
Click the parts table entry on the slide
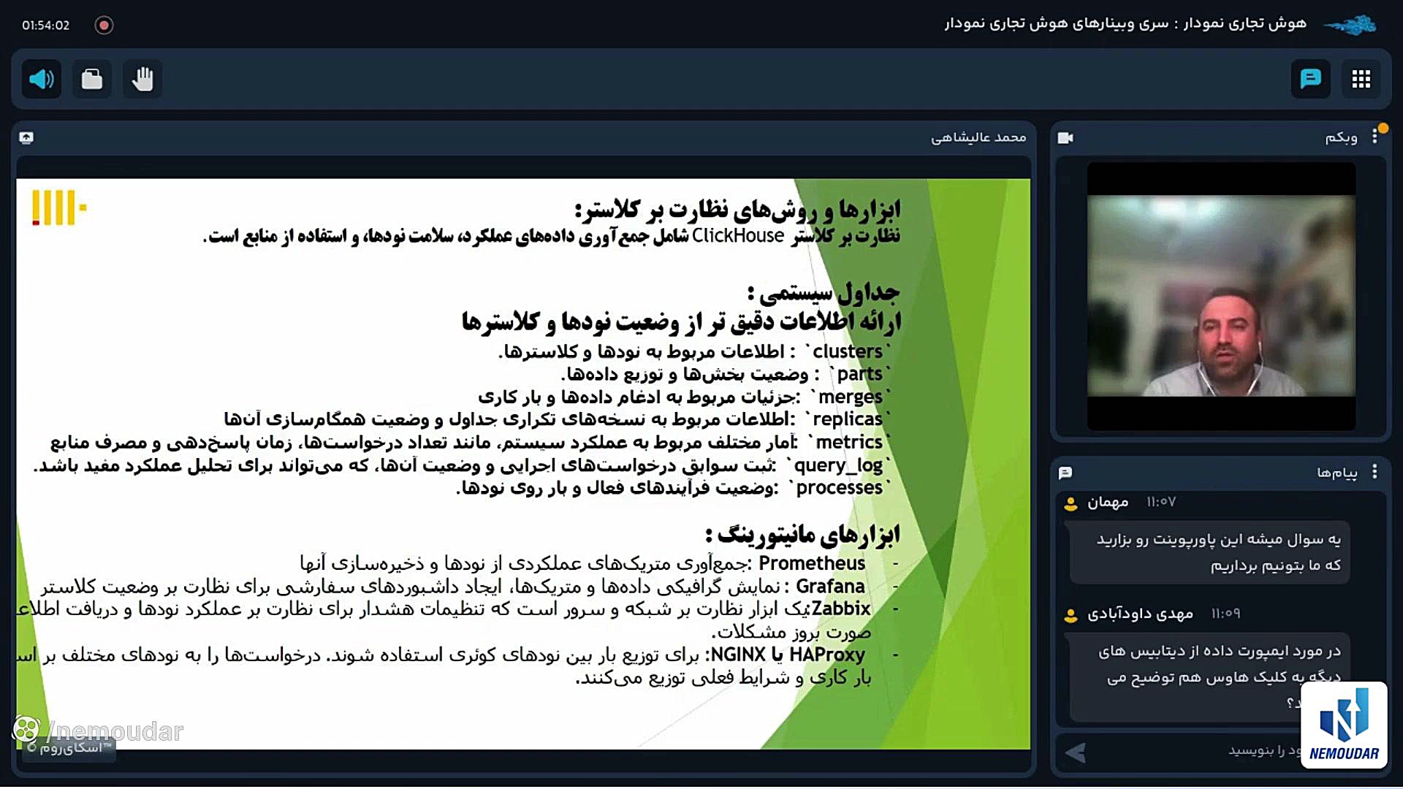[726, 374]
